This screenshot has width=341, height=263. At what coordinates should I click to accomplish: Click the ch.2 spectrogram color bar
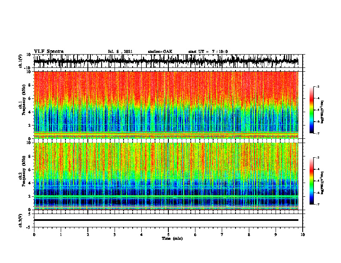tap(311, 181)
